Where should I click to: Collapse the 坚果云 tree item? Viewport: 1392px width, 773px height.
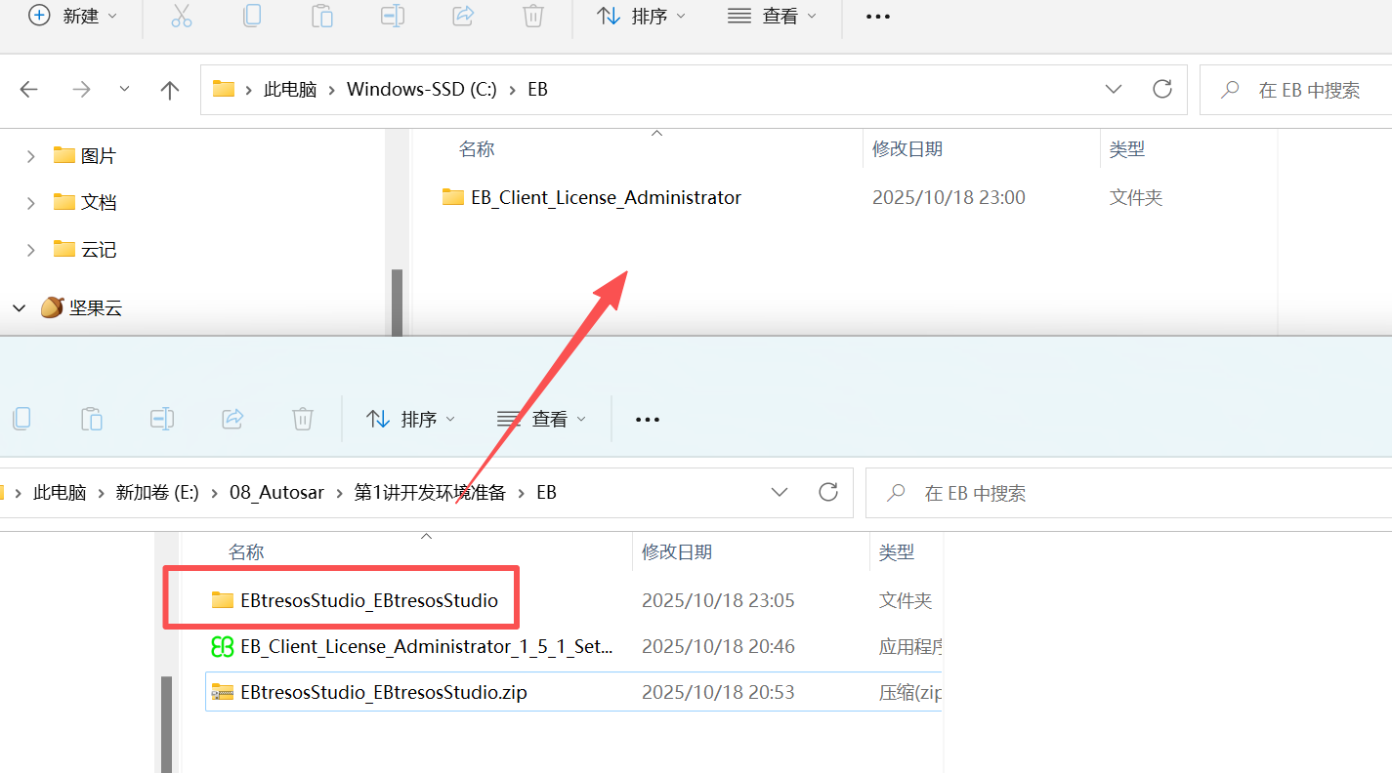(20, 307)
